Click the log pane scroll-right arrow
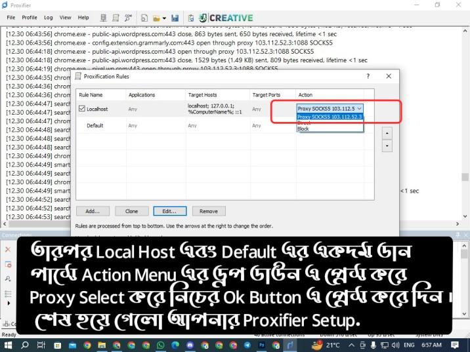Screen dimensions: 470x352 click(x=458, y=224)
